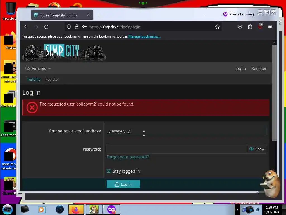Open the dark globe taskbar icon
Image resolution: width=286 pixels, height=215 pixels.
pyautogui.click(x=60, y=209)
